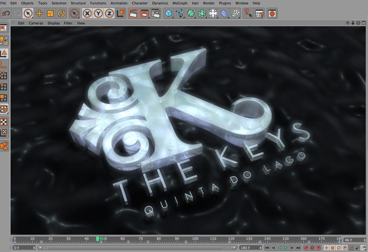Open the viewport Cameras menu
The height and width of the screenshot is (252, 368).
(36, 23)
